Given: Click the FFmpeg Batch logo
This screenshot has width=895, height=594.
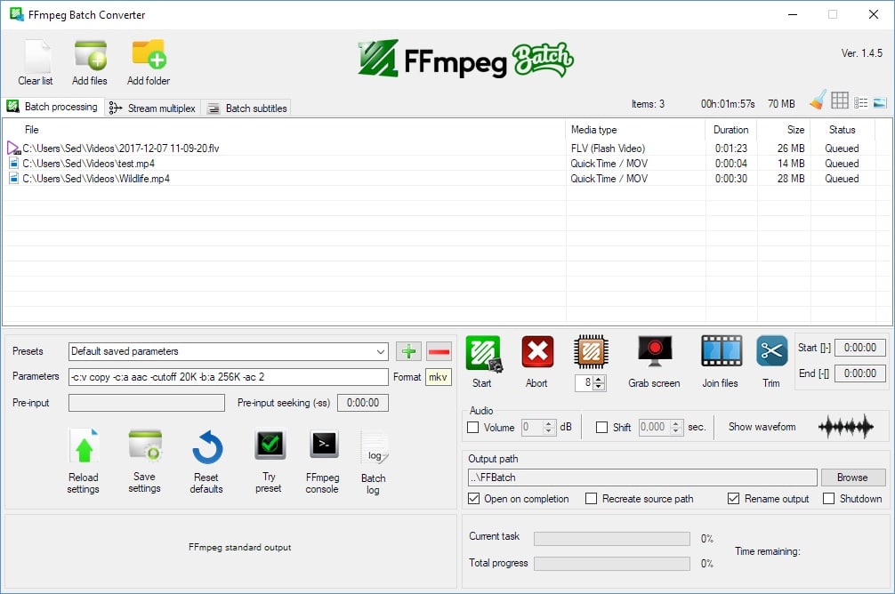Looking at the screenshot, I should pyautogui.click(x=466, y=59).
